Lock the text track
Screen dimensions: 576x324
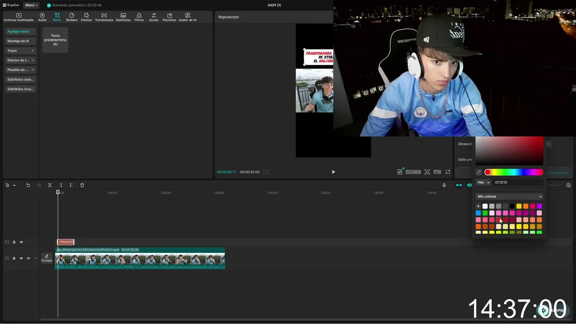click(x=14, y=242)
